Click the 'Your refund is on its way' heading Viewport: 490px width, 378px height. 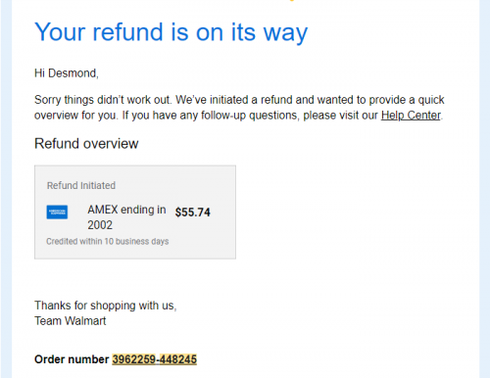[171, 32]
